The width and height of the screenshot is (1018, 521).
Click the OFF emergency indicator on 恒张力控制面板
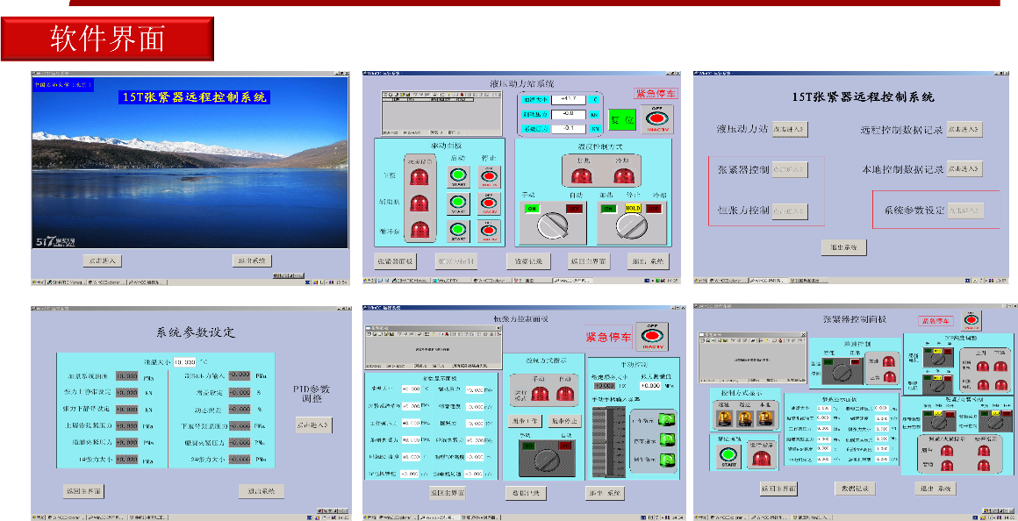coord(653,338)
